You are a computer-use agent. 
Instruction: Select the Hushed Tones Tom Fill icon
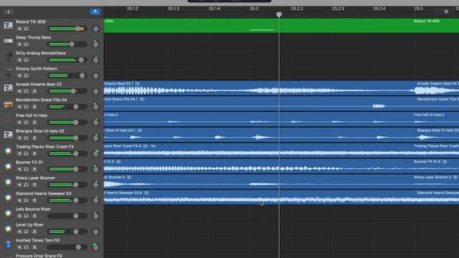(8, 244)
